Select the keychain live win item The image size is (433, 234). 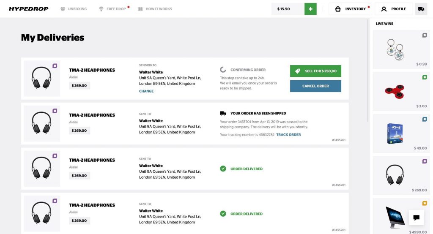pyautogui.click(x=395, y=49)
